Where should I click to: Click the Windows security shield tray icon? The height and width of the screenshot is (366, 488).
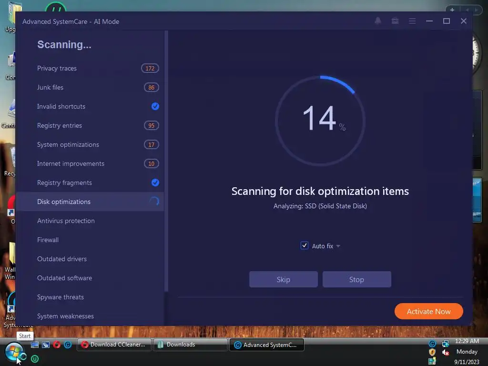(x=432, y=352)
